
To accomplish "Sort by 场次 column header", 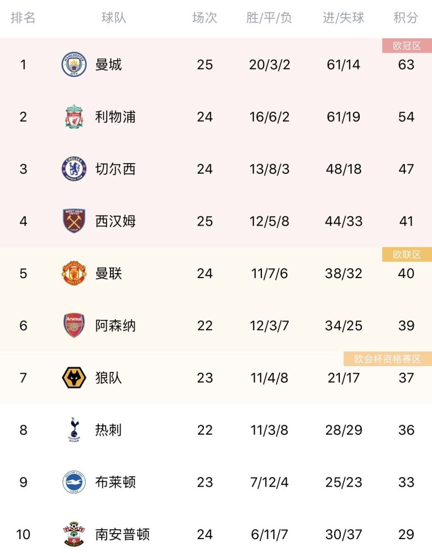I will [x=205, y=17].
